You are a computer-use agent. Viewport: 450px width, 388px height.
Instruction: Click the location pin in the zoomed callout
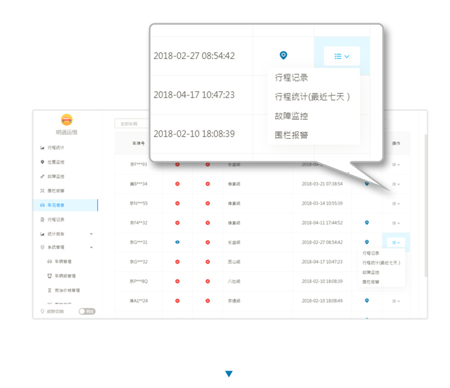(283, 55)
